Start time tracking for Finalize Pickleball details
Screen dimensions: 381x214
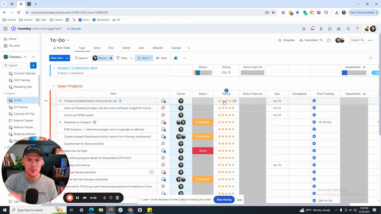[x=314, y=101]
